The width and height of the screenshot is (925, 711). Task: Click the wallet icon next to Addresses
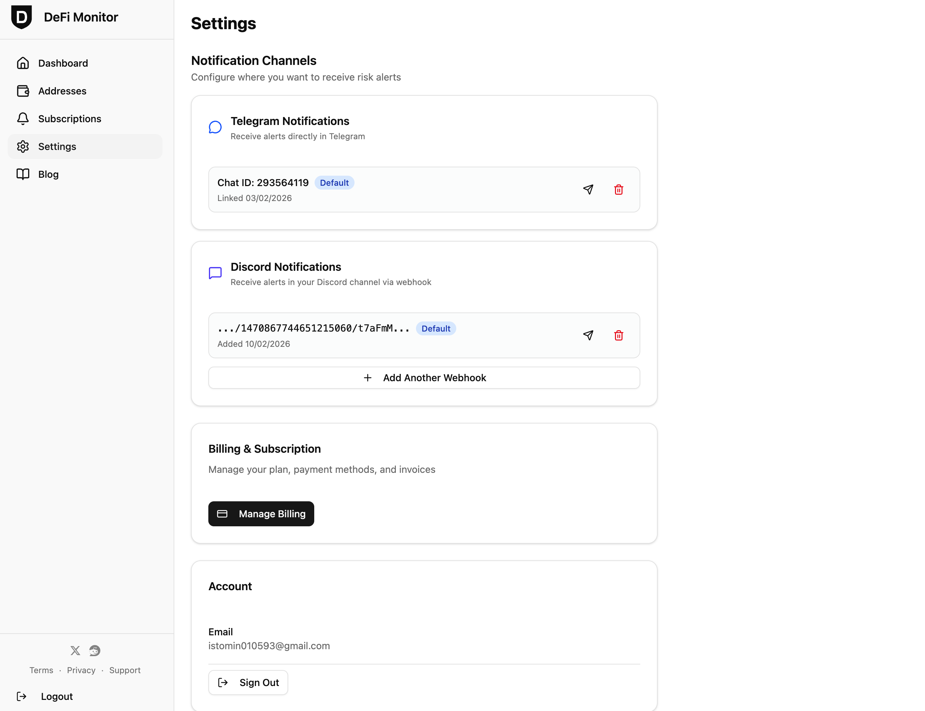coord(23,91)
